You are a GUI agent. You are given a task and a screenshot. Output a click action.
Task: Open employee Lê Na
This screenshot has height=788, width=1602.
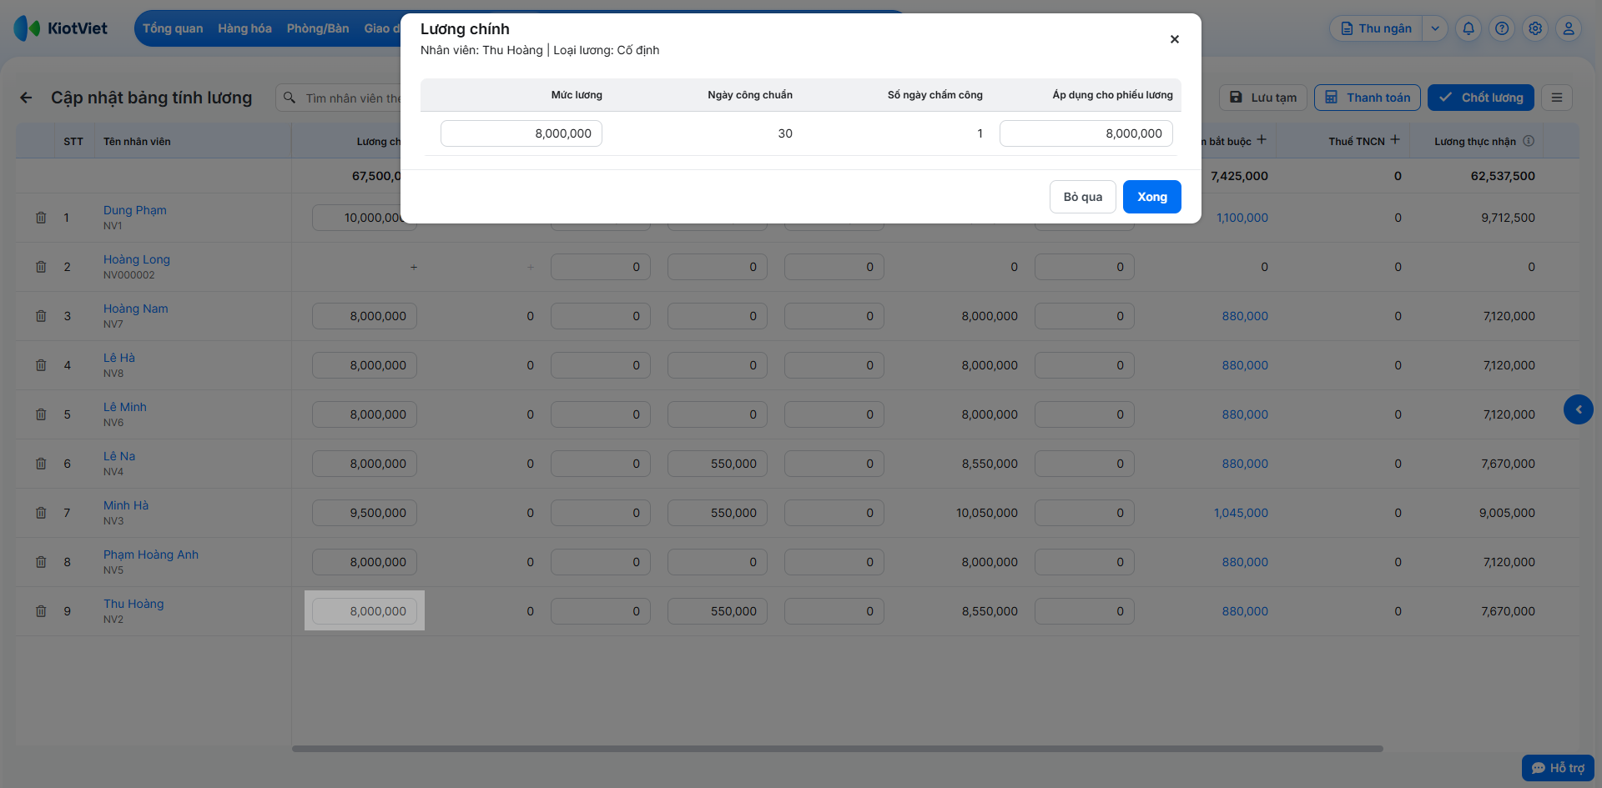click(119, 456)
